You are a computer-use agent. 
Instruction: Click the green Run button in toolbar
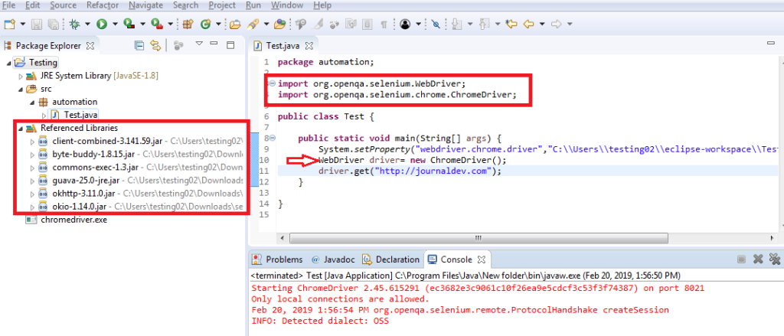[102, 24]
